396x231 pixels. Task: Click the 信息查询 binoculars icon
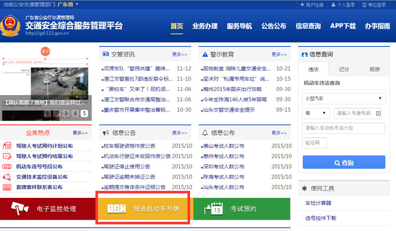[304, 54]
